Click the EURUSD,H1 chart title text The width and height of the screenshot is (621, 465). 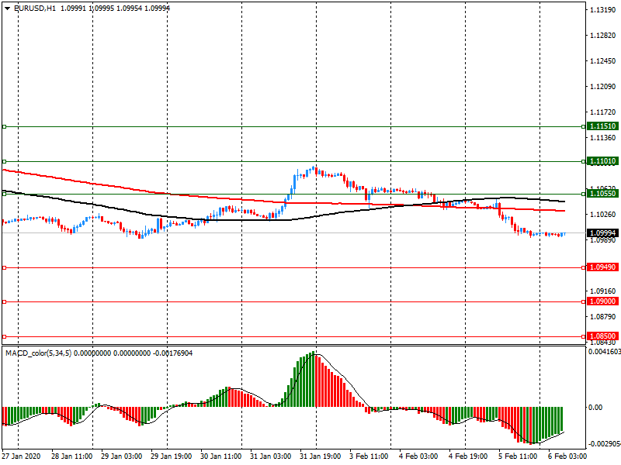click(x=29, y=8)
